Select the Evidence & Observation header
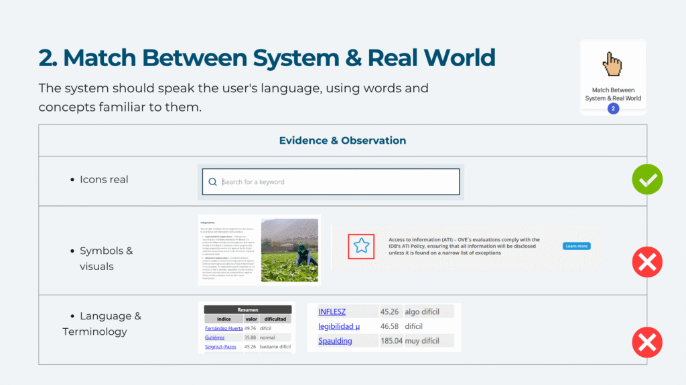Screen dimensions: 686x385 pos(342,140)
